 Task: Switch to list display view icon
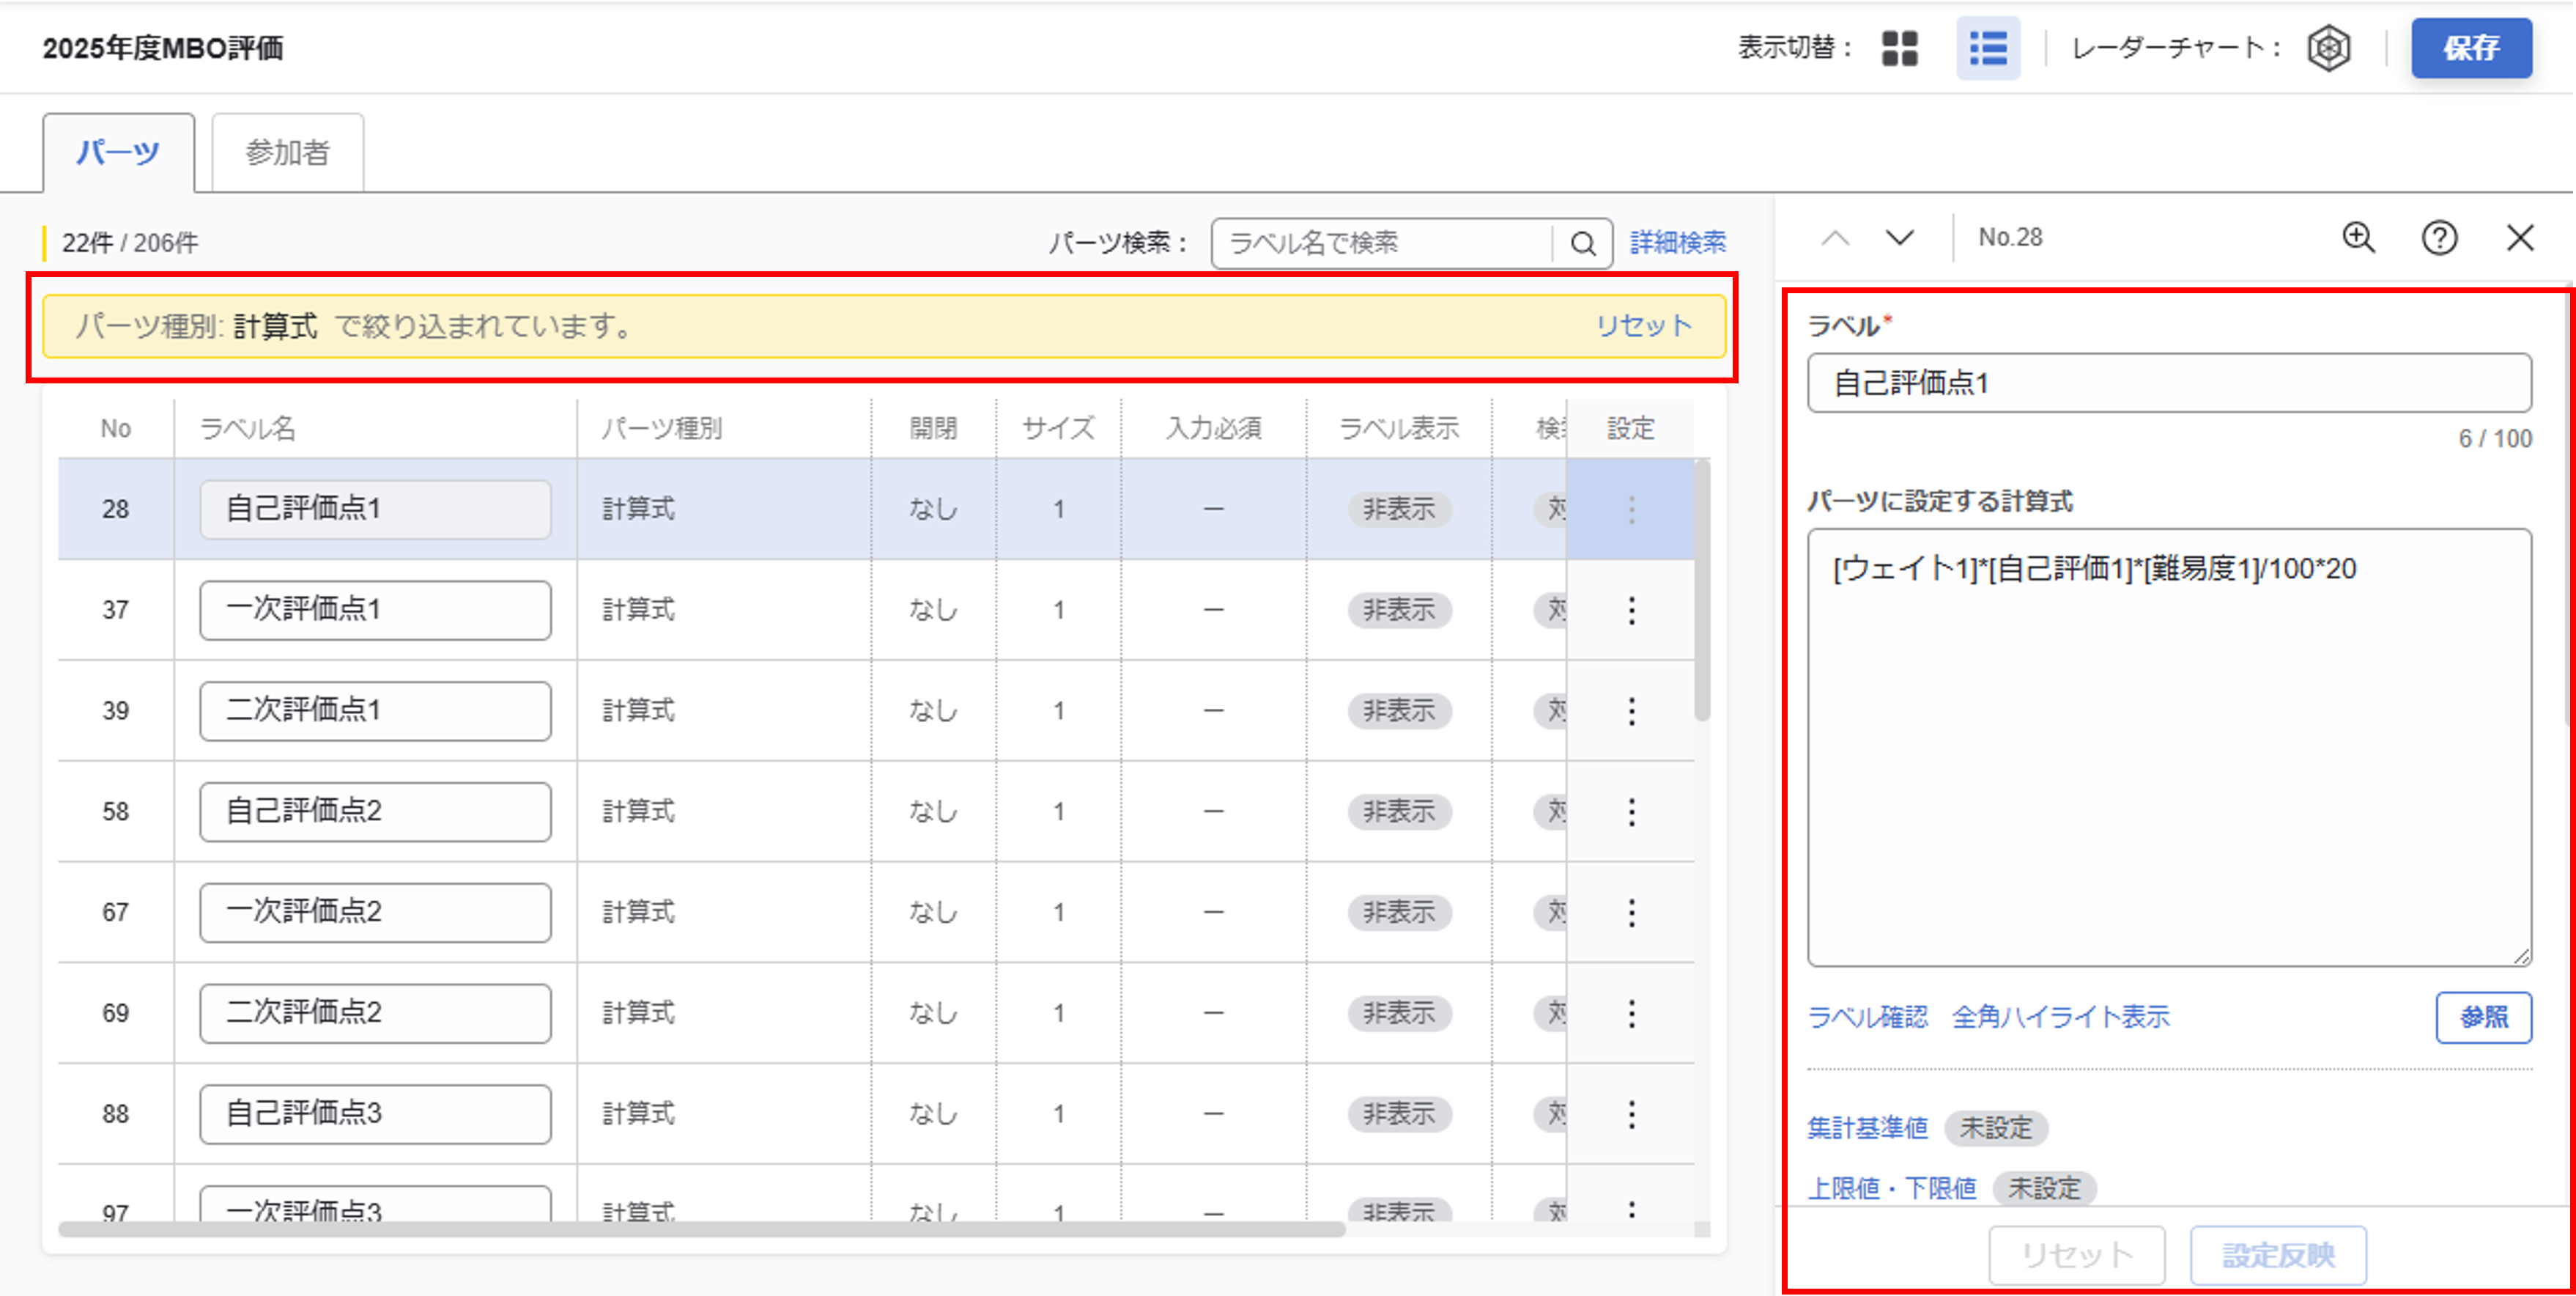pos(1987,48)
